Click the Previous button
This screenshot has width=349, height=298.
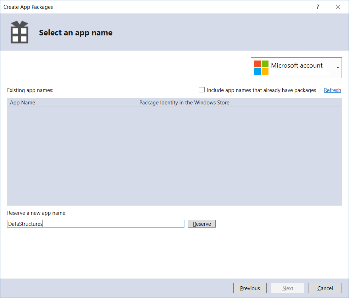250,288
